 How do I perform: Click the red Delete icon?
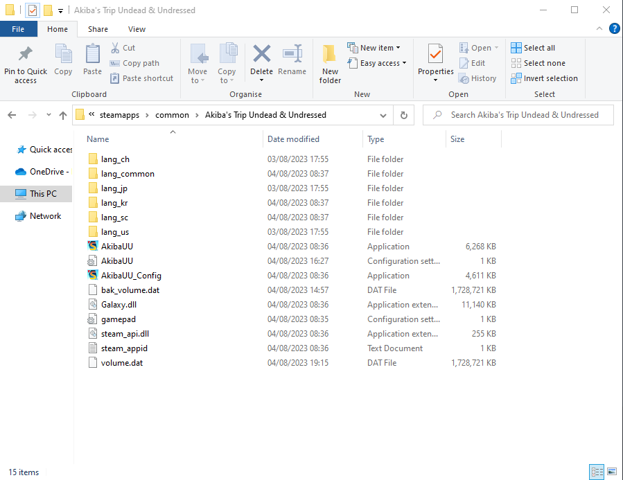pos(261,53)
